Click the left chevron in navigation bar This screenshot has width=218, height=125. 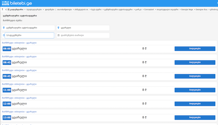point(6,10)
